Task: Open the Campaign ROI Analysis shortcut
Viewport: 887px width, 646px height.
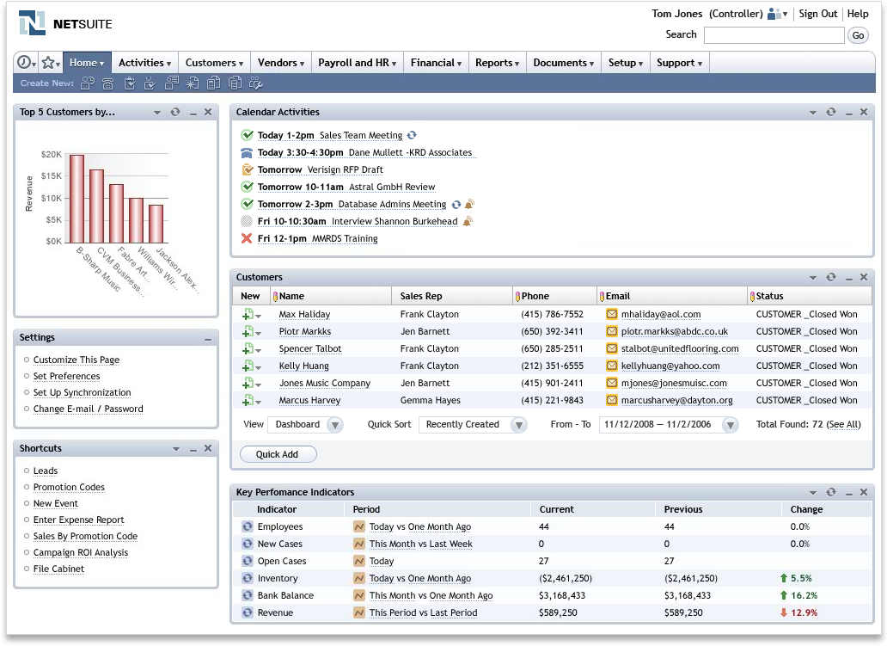Action: pos(80,552)
